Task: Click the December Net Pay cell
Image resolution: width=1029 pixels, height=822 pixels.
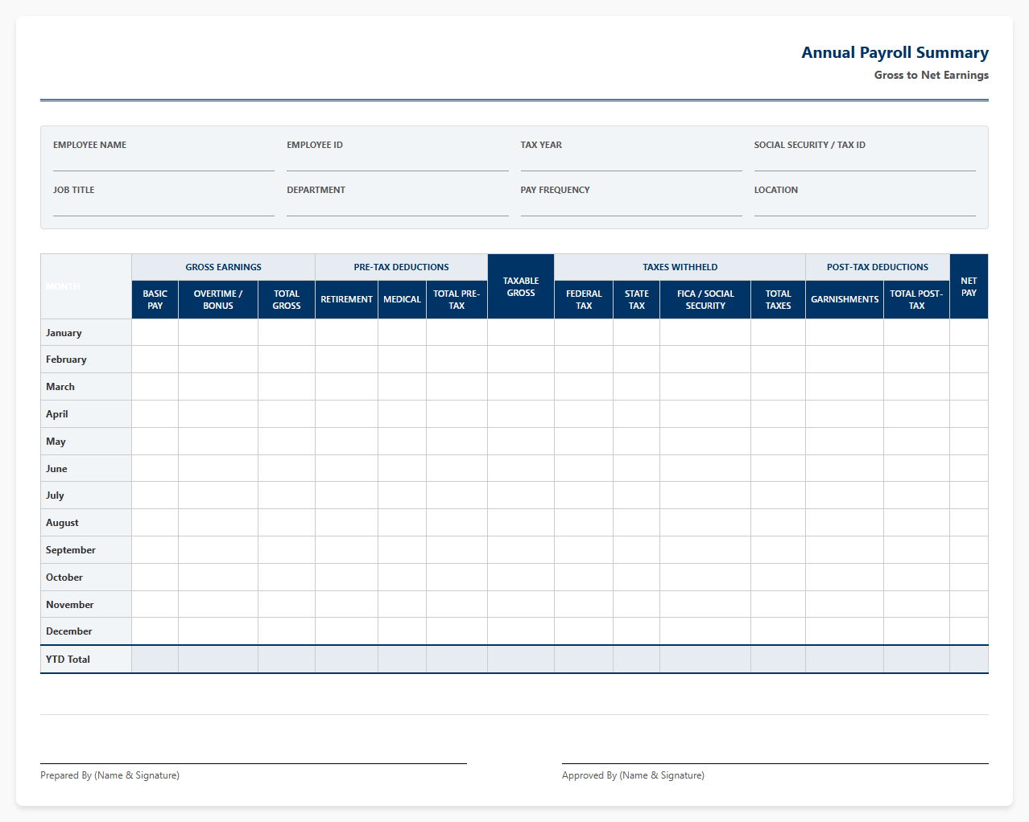Action: point(969,631)
